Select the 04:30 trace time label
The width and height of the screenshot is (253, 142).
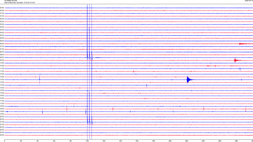pos(2,33)
